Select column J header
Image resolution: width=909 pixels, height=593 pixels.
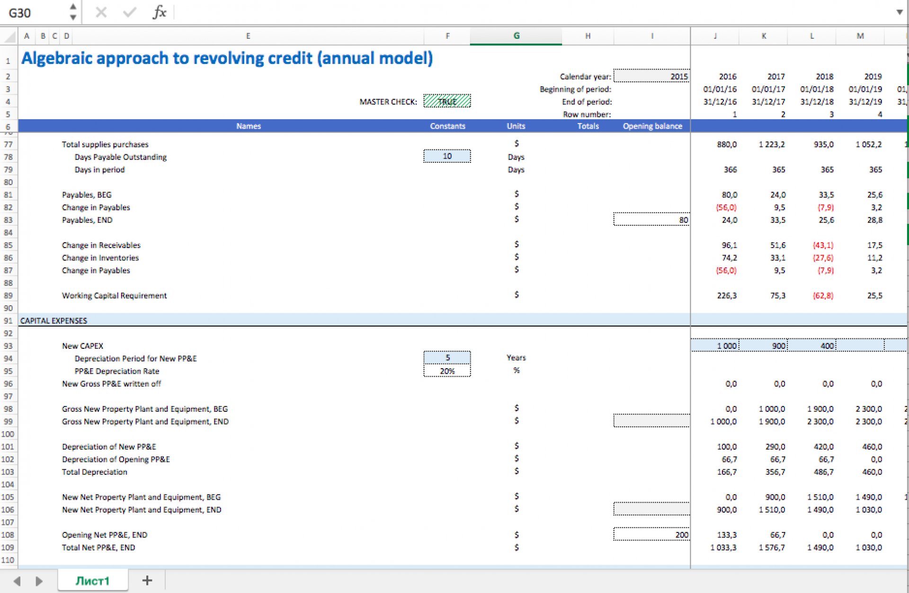pos(715,36)
